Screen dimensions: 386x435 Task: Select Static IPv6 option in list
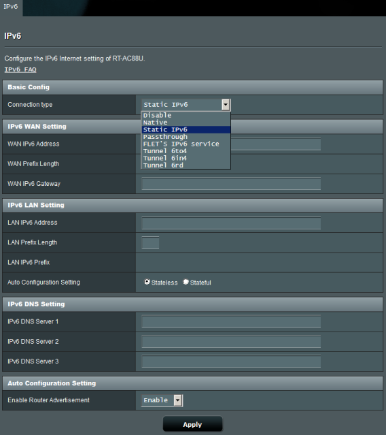coord(186,129)
